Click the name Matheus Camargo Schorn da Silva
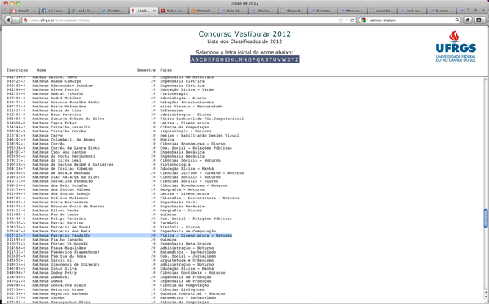The height and width of the screenshot is (304, 489). tap(68, 119)
